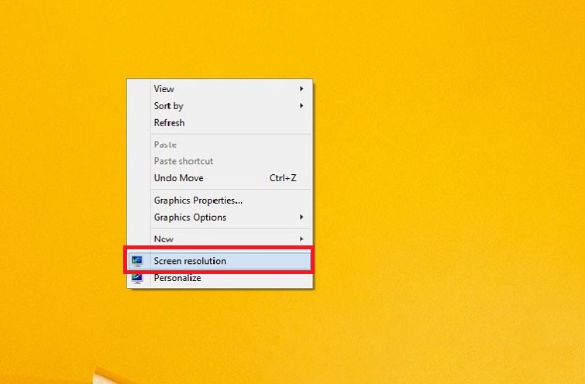This screenshot has height=384, width=585.
Task: Expand the Graphics Options submenu arrow
Action: point(301,218)
